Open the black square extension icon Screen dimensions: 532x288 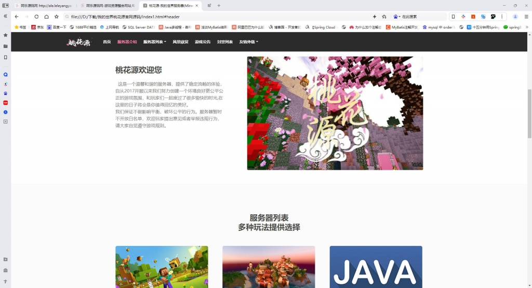pyautogui.click(x=493, y=17)
